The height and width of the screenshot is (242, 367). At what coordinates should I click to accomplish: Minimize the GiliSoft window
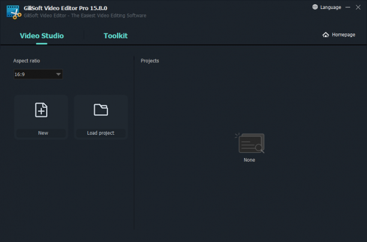[x=348, y=7]
